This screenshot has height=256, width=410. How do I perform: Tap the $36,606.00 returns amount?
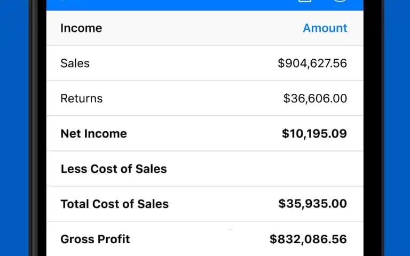[x=315, y=98]
